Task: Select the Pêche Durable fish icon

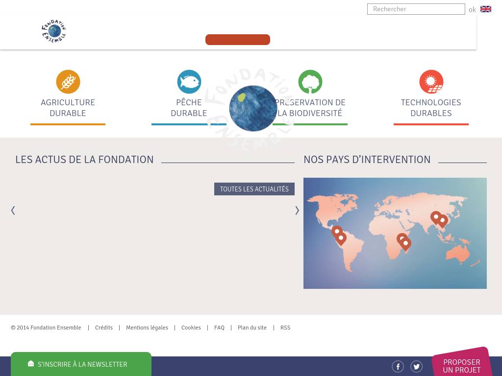Action: (x=189, y=82)
